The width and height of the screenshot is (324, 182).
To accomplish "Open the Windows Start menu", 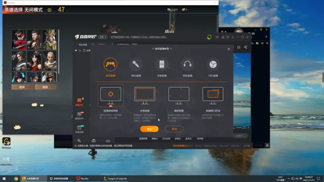I will coord(4,178).
